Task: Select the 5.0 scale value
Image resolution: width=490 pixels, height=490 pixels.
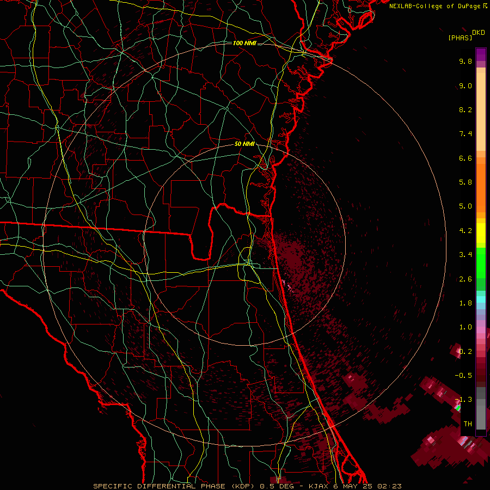Action: [465, 206]
